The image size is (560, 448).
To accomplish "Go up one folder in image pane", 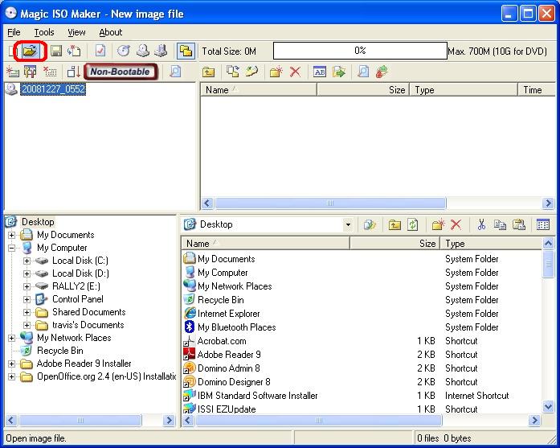I will [x=209, y=72].
